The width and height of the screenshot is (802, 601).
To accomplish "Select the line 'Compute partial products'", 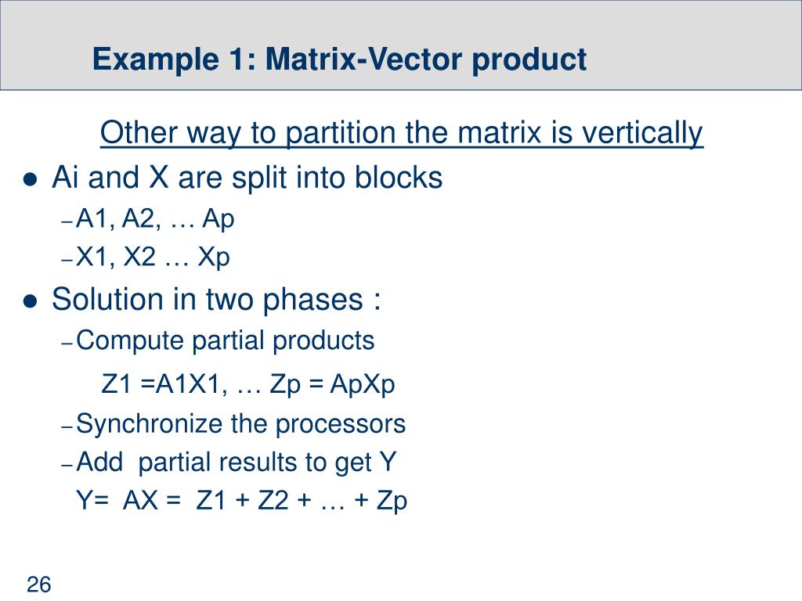I will tap(225, 340).
